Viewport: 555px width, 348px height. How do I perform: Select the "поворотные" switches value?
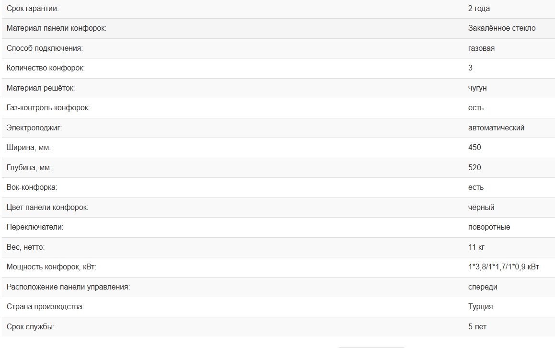[x=489, y=227]
